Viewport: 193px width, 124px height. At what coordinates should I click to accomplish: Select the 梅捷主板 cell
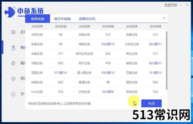(x=84, y=44)
